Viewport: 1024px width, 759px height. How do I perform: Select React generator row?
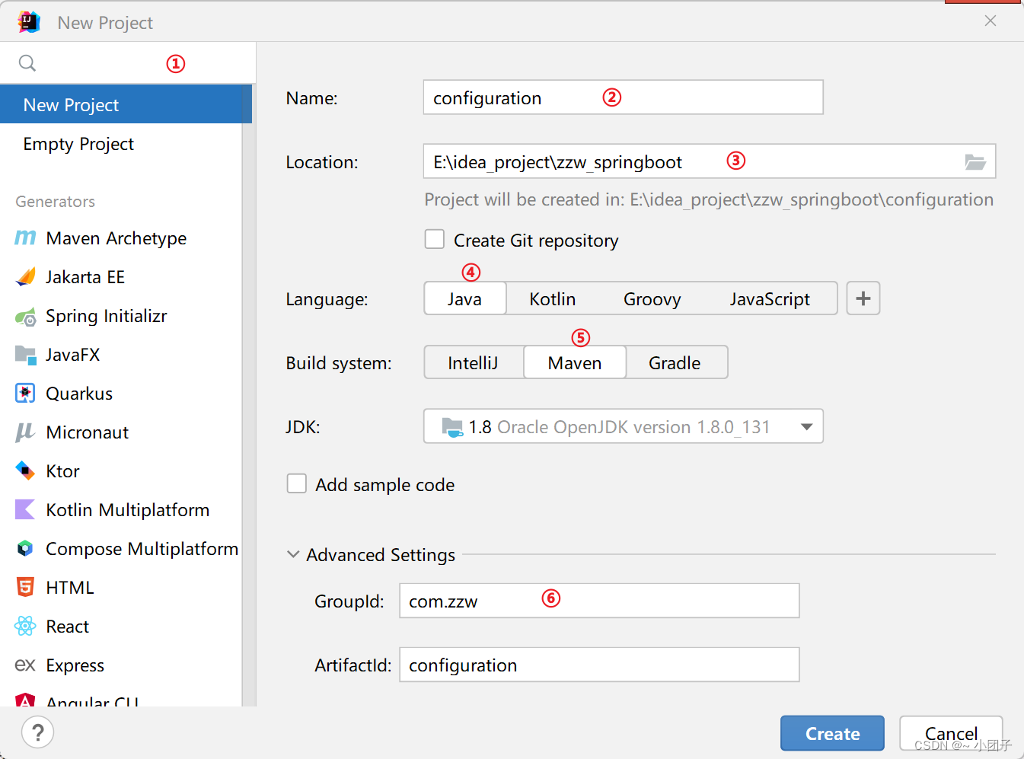point(121,627)
